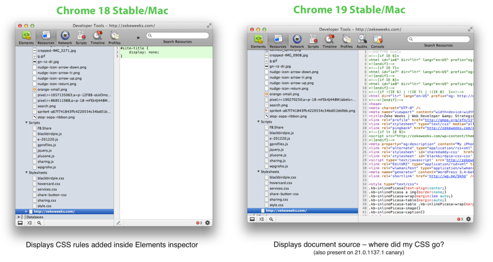Expand zekeweeks.com frame in Chrome 18 tree
The width and height of the screenshot is (493, 262).
pos(26,212)
